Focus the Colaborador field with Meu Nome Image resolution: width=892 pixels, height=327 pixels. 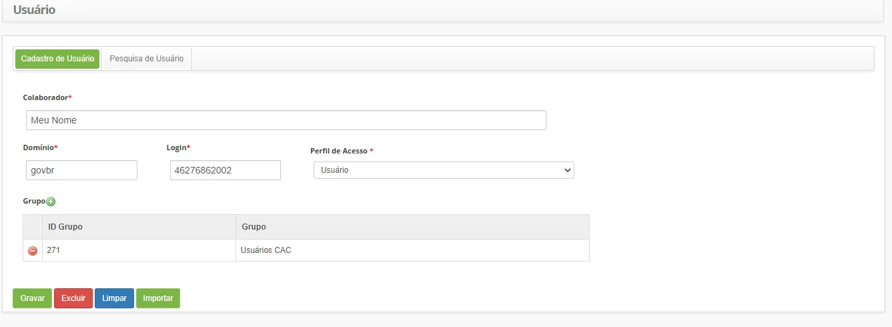tap(286, 120)
